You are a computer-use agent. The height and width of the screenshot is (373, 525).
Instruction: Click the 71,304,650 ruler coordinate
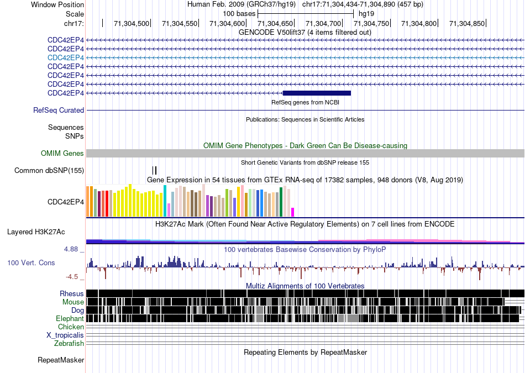pyautogui.click(x=275, y=23)
